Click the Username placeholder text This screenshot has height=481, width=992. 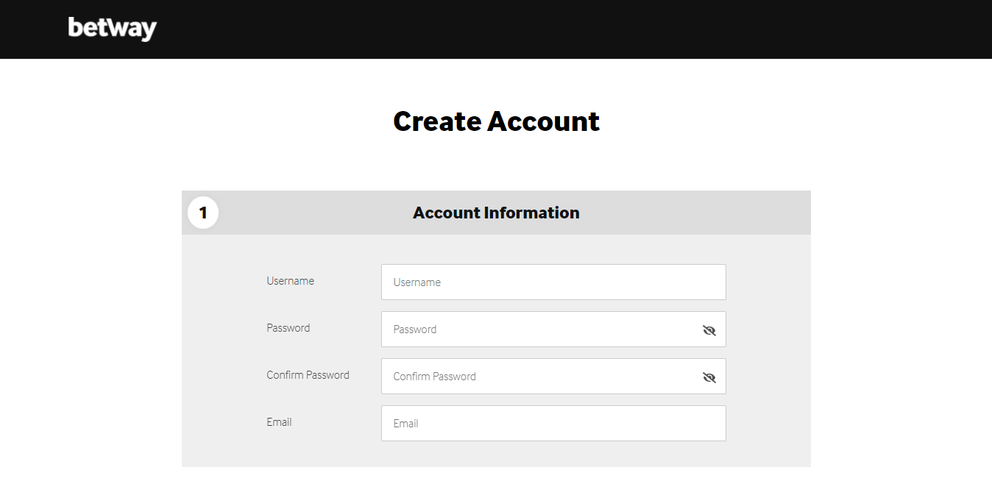tap(417, 282)
